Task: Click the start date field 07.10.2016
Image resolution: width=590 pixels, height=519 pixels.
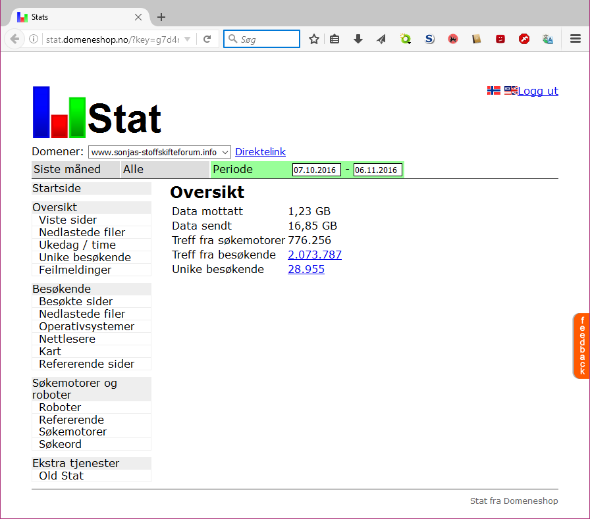Action: coord(317,170)
